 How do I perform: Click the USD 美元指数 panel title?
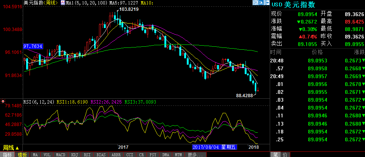point(293,4)
